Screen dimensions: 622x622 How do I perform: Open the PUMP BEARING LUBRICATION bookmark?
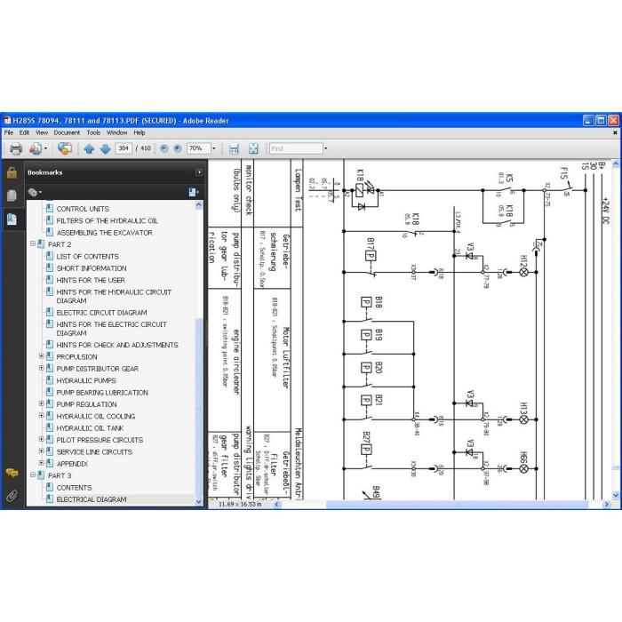pyautogui.click(x=102, y=393)
